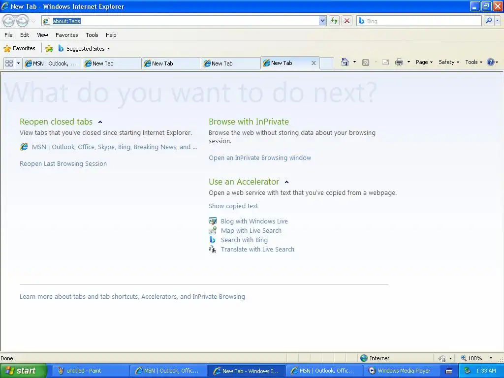Viewport: 504px width, 378px height.
Task: Open the Windows start menu
Action: coord(23,371)
